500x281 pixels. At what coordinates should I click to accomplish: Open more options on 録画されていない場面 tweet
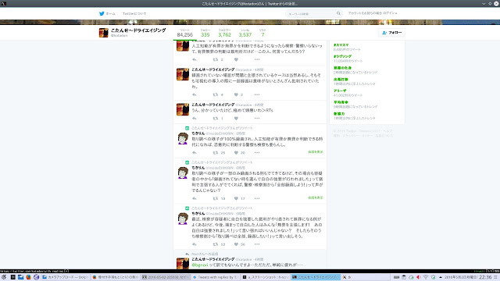(x=257, y=94)
